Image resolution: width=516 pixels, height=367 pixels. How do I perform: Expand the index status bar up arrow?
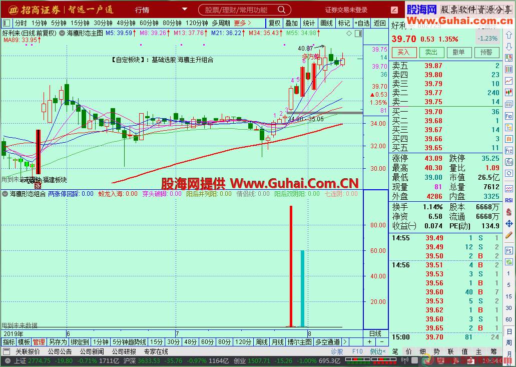8,361
